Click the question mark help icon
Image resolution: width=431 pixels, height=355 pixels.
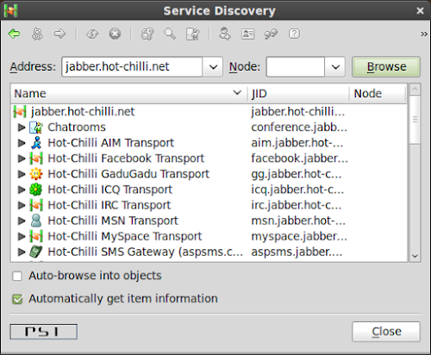(294, 34)
